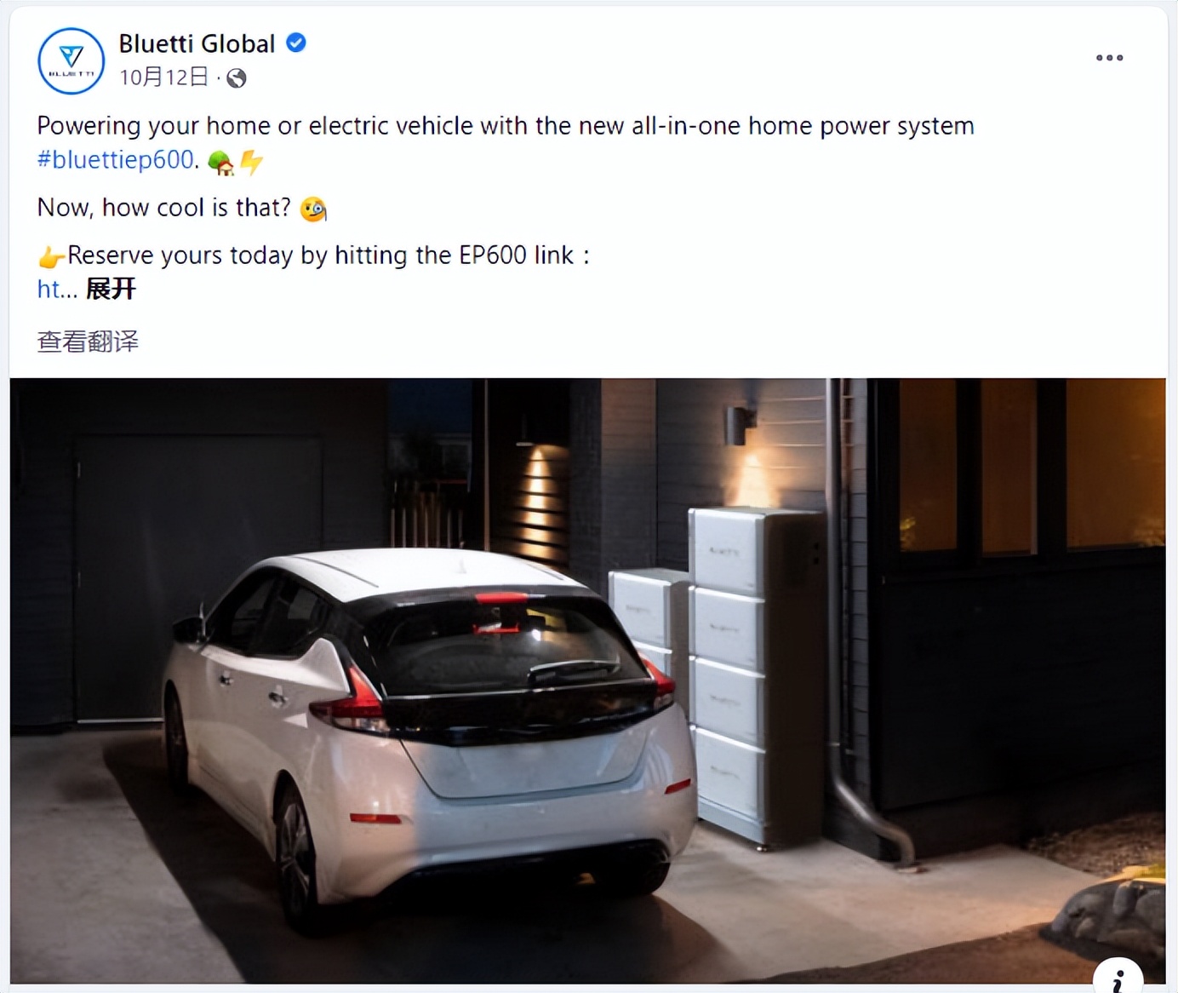Open the Bluetti Global page name

pos(197,43)
